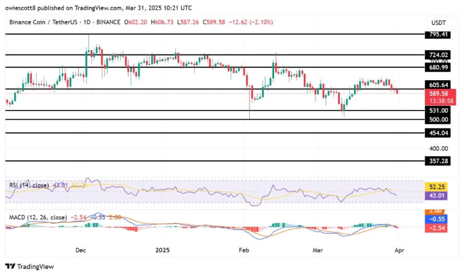
Task: Click the owiescott8 publisher name
Action: pos(21,7)
